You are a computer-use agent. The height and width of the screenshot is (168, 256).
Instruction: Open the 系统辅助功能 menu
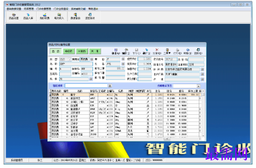pyautogui.click(x=78, y=9)
